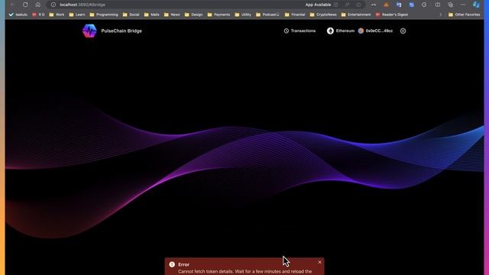
Task: Click the Error alert exclamation icon
Action: pyautogui.click(x=172, y=264)
